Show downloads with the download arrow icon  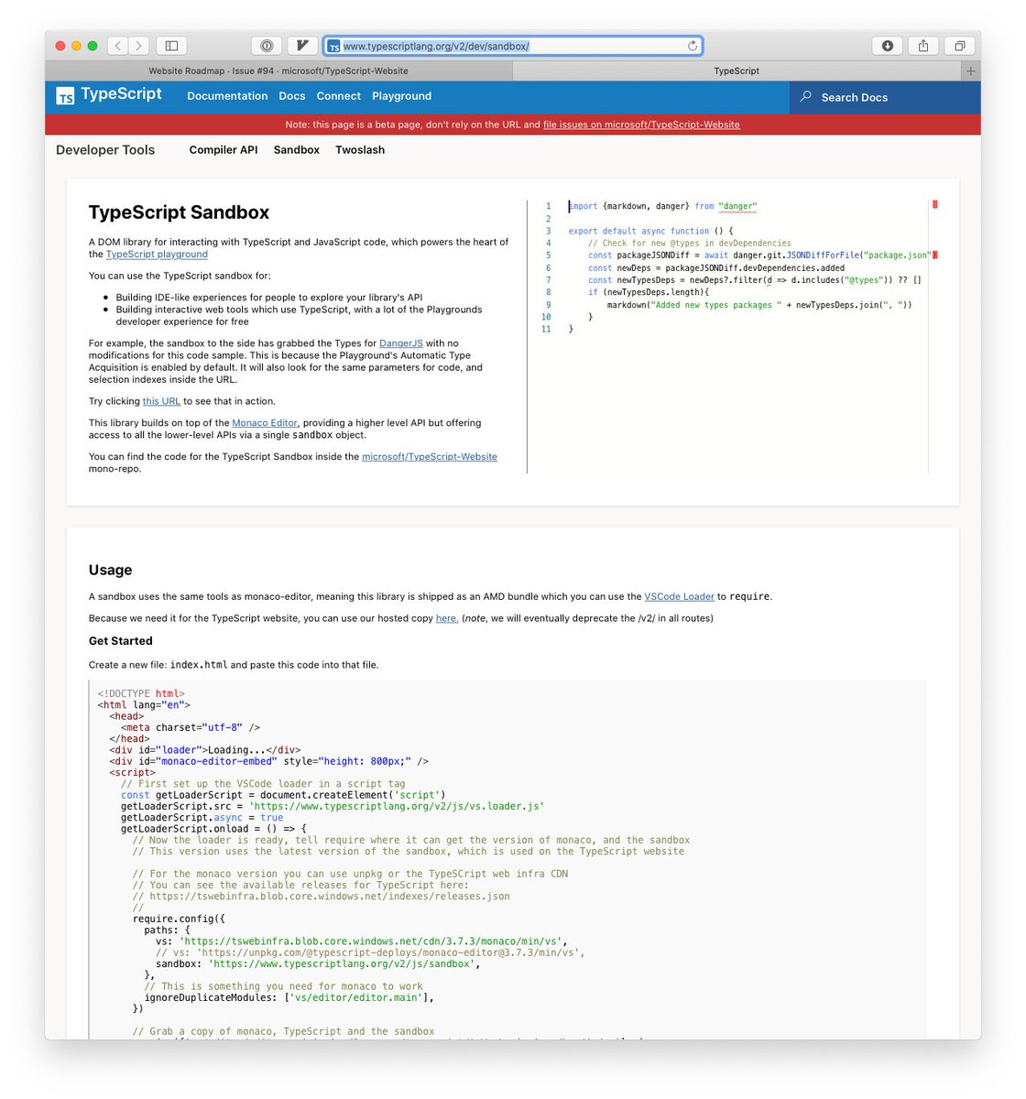point(887,46)
